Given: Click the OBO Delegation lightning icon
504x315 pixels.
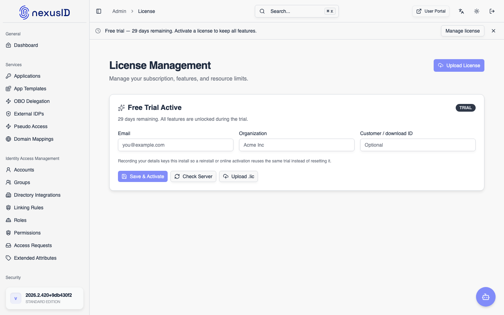Looking at the screenshot, I should click(x=8, y=101).
